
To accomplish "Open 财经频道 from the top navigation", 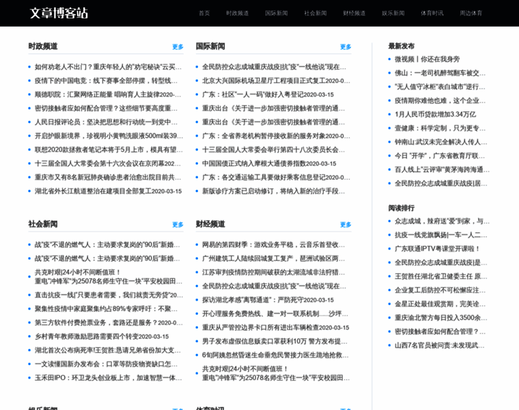I will point(354,13).
